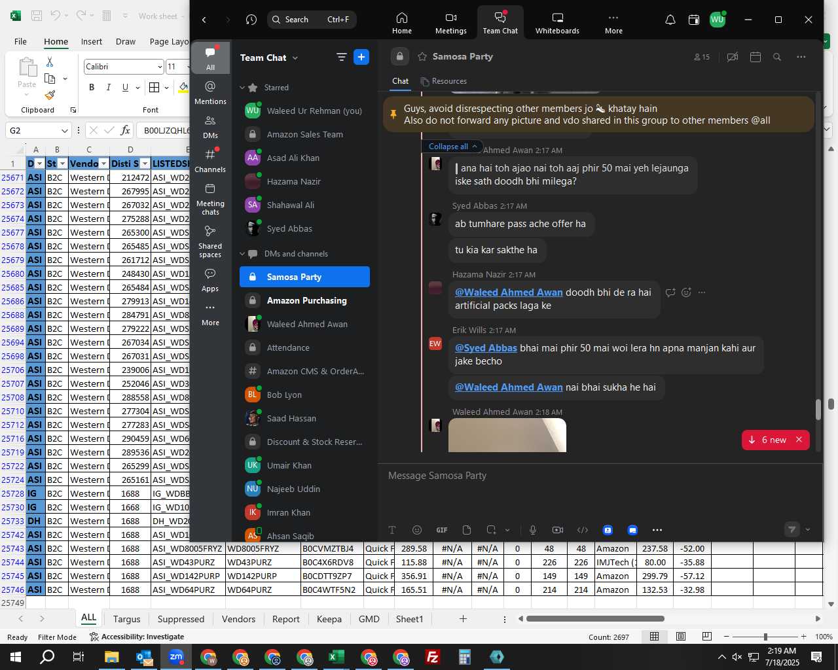The height and width of the screenshot is (670, 838).
Task: Start a video meeting with the channel
Action: click(x=733, y=57)
